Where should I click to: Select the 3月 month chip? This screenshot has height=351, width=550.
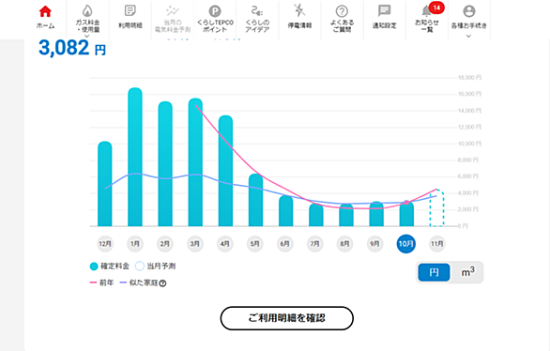[195, 244]
